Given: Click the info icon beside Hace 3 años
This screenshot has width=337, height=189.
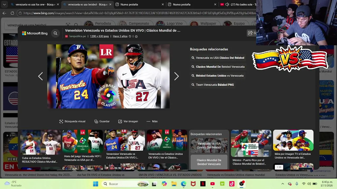Looking at the screenshot, I should (x=136, y=36).
